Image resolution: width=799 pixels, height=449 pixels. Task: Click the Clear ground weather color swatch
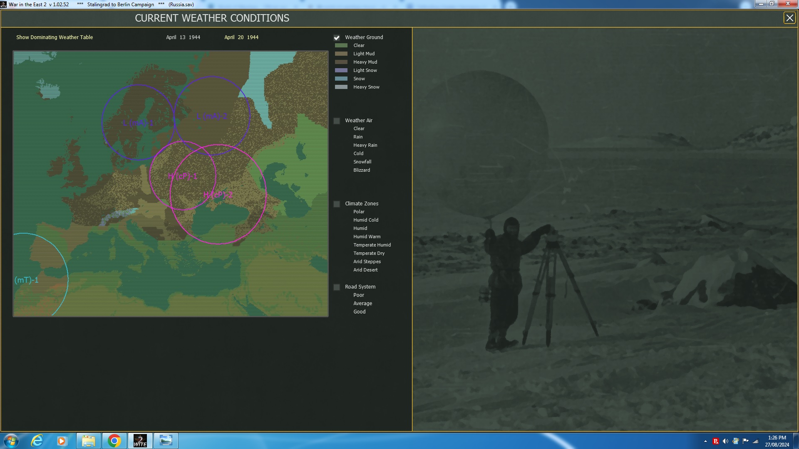[341, 46]
